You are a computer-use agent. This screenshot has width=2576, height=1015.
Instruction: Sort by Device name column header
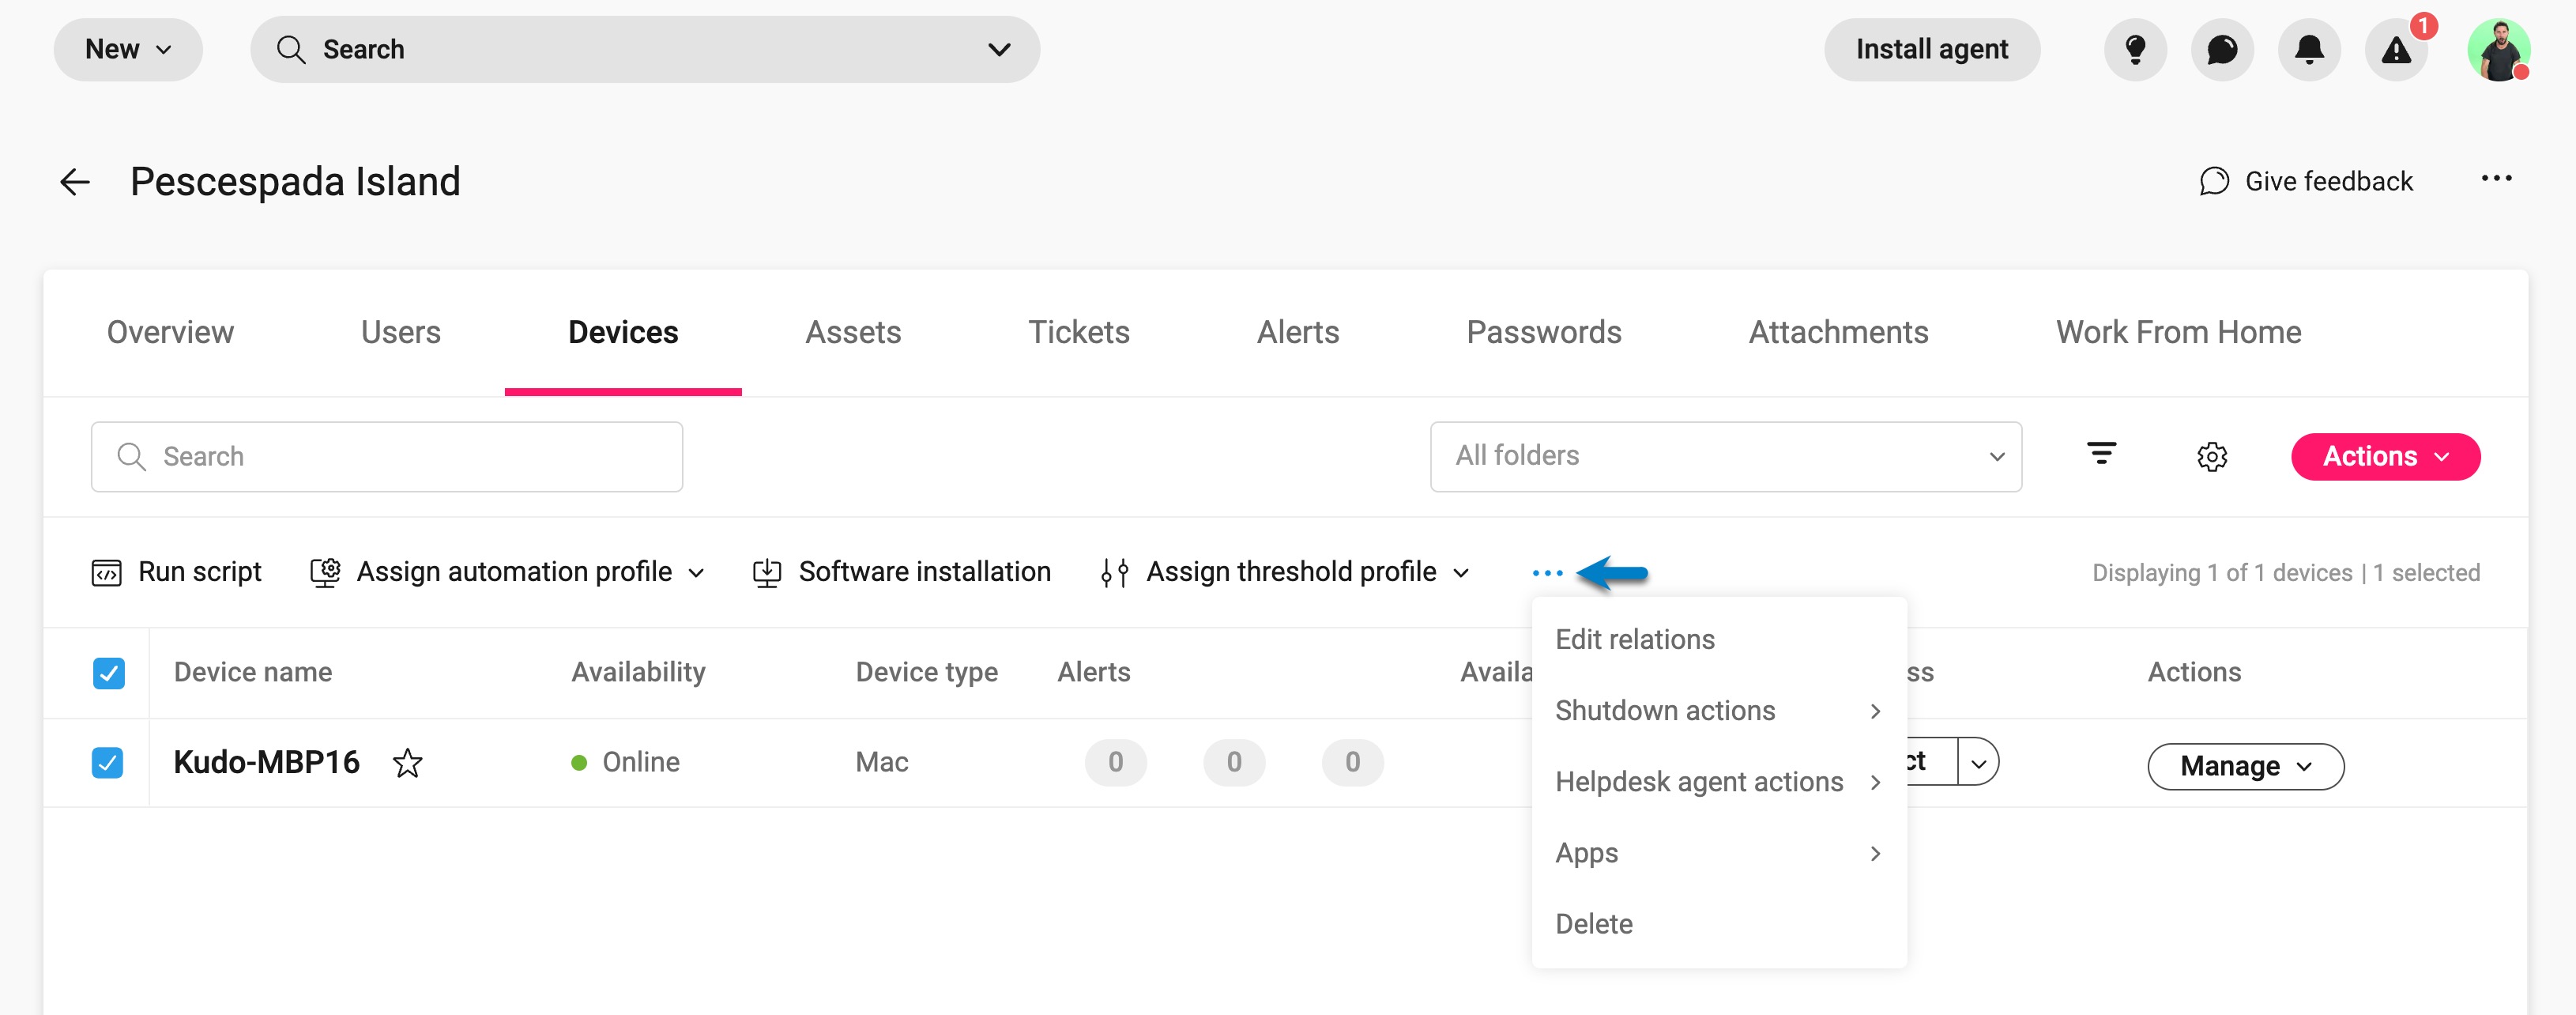(253, 673)
